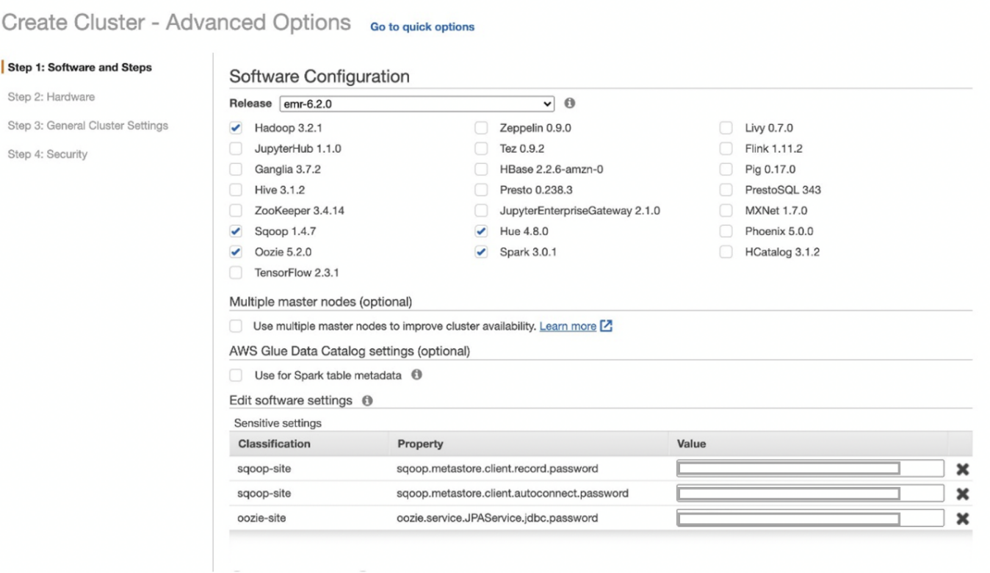Image resolution: width=990 pixels, height=573 pixels.
Task: Remove oozie.service.JPAService.jdbc.password setting row
Action: [961, 519]
